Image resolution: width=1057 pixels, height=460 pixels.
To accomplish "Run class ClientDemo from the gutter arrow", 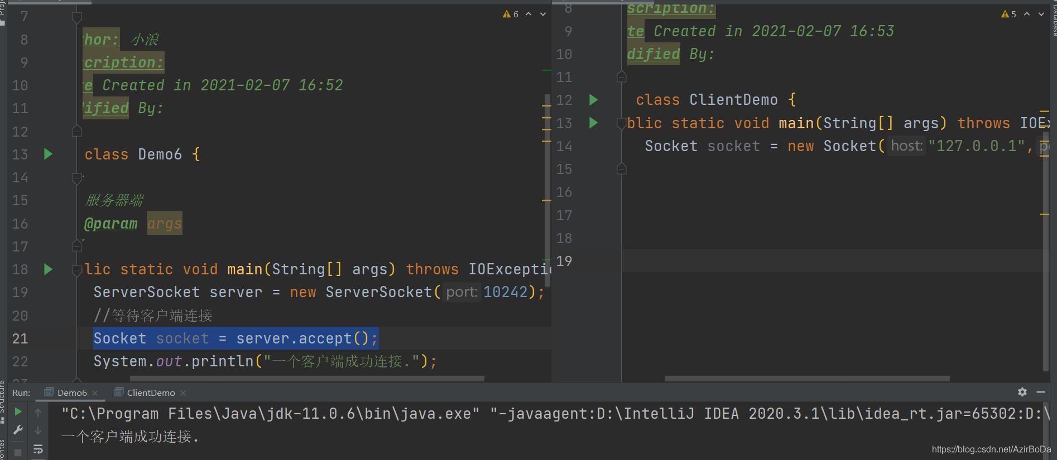I will pyautogui.click(x=593, y=100).
